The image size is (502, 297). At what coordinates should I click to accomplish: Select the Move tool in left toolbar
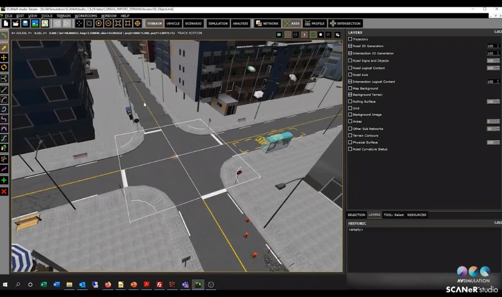(4, 57)
